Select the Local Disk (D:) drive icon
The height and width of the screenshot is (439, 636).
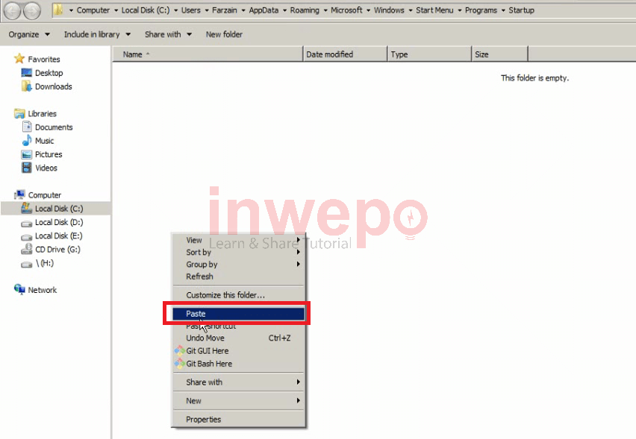[26, 223]
